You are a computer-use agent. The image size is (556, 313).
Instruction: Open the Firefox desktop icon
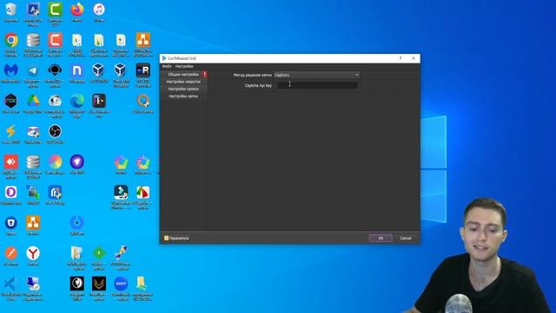pos(77,12)
